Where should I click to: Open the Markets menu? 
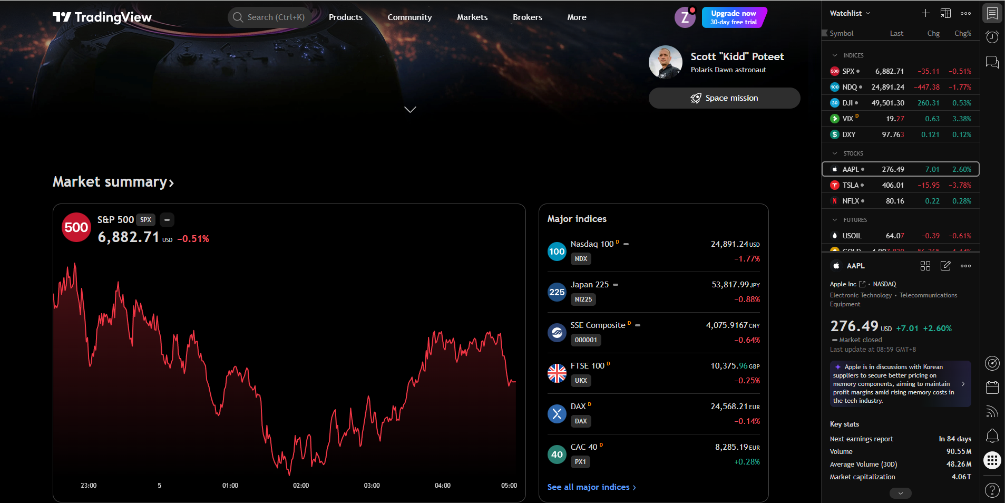point(472,17)
